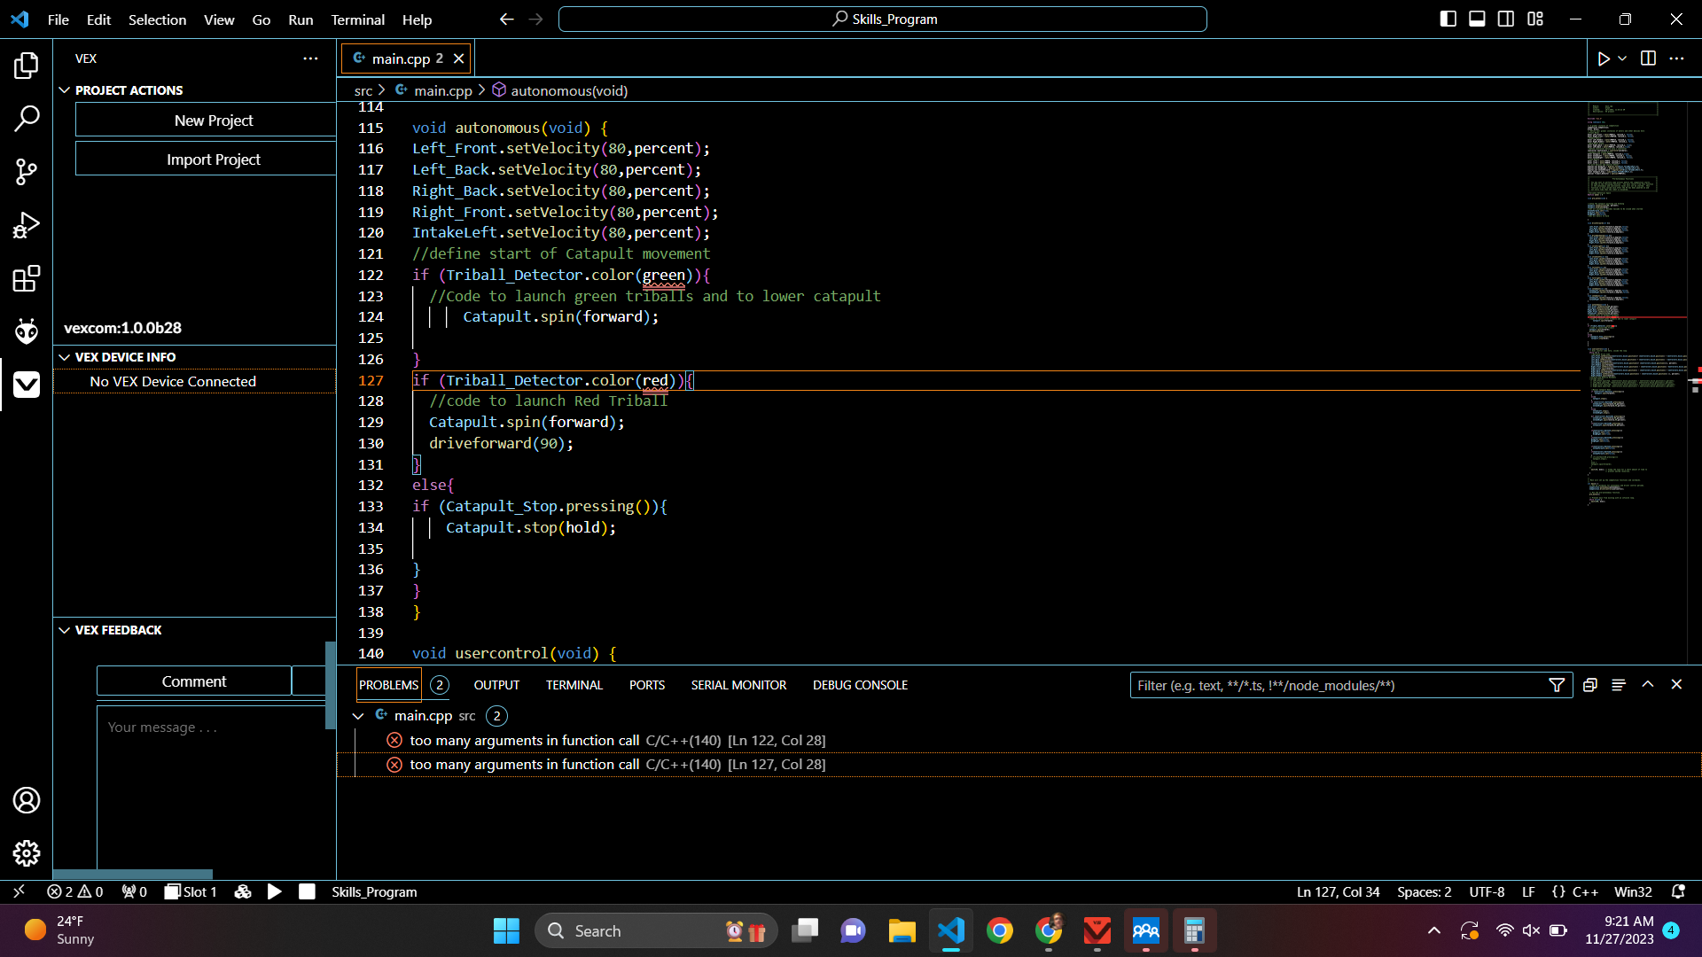Open the Explorer view in activity bar
Viewport: 1702px width, 957px height.
click(27, 65)
